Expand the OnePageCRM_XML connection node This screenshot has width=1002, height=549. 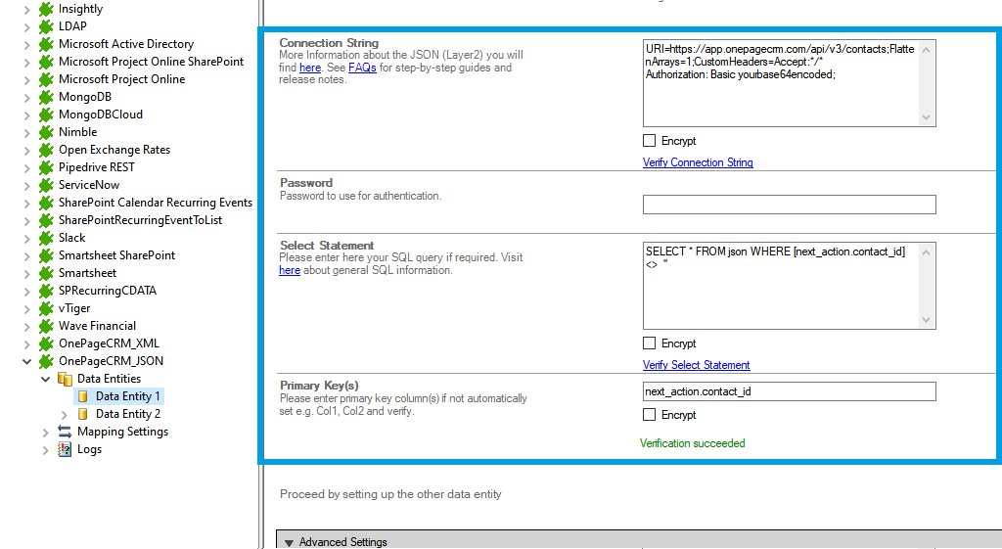tap(26, 343)
